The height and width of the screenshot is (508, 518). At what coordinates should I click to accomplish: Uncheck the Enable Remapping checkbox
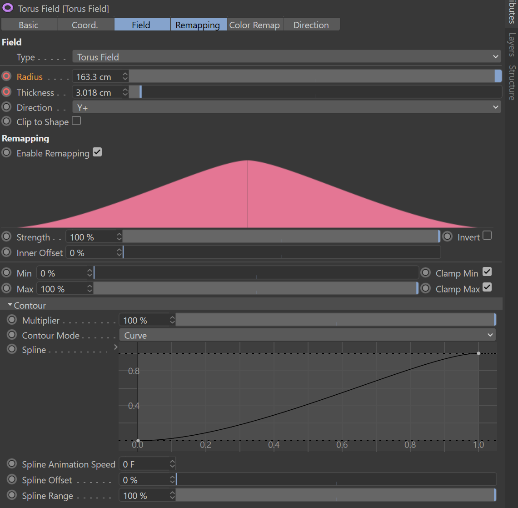97,152
